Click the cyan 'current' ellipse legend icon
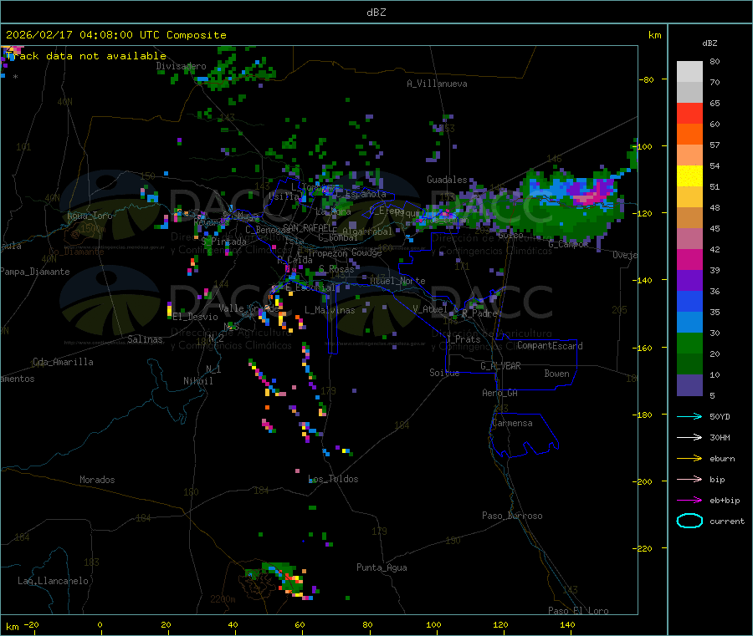Viewport: 753px width, 636px height. coord(689,521)
